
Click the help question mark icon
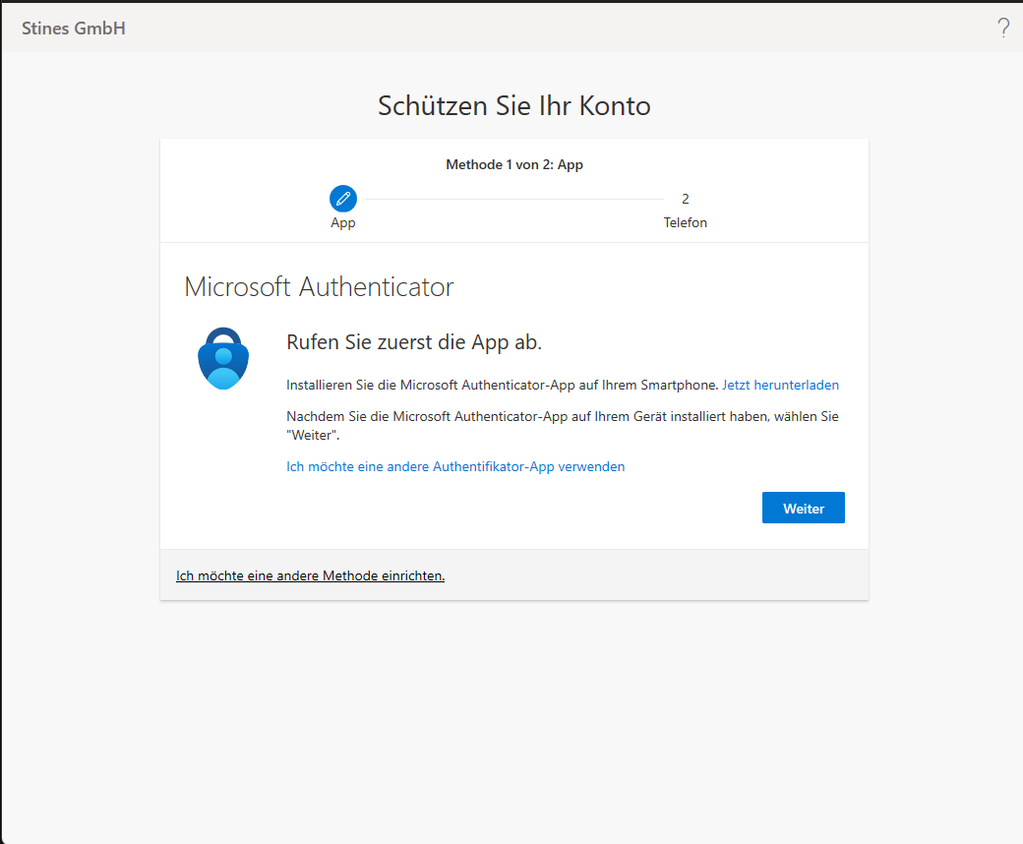click(x=1003, y=29)
